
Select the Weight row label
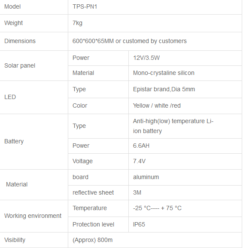point(14,23)
